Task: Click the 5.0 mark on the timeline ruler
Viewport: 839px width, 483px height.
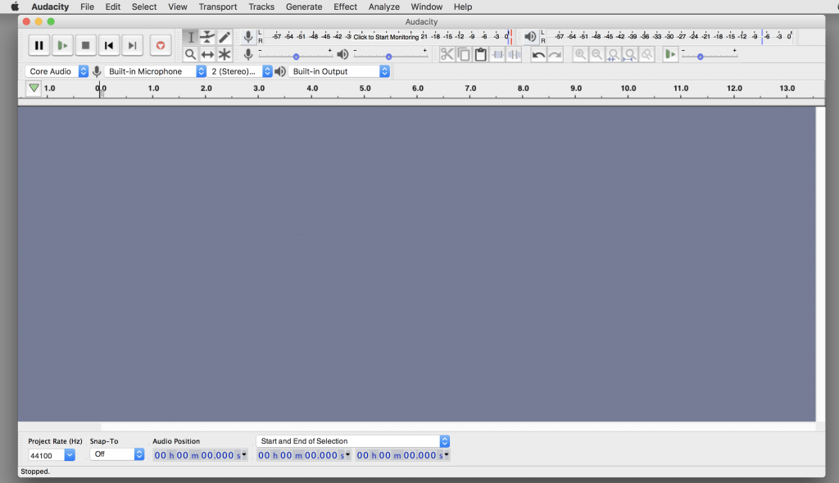Action: pyautogui.click(x=365, y=89)
